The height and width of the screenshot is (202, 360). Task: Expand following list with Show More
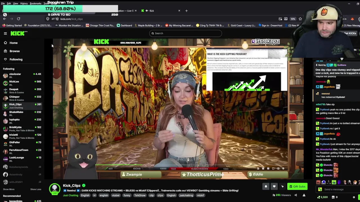coord(9,189)
